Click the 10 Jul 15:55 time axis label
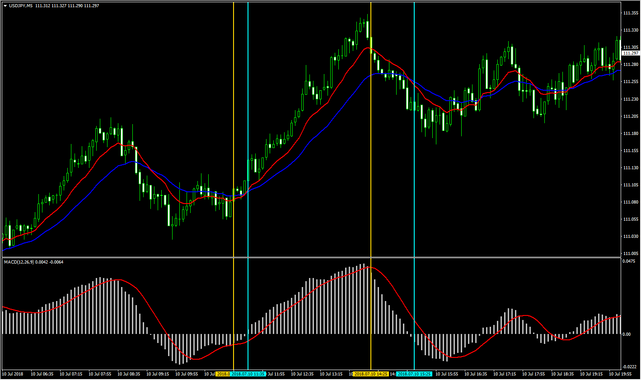This screenshot has width=641, height=380. 447,374
